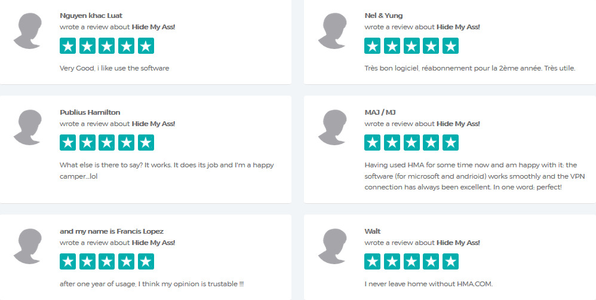Click the 'I never leave home without HMA.COM' text
Viewport: 596px width, 300px height.
coord(428,284)
